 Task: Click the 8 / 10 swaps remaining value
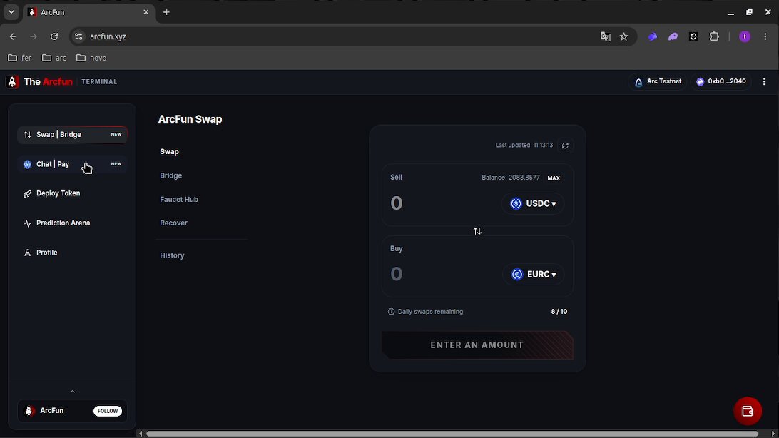pyautogui.click(x=559, y=312)
